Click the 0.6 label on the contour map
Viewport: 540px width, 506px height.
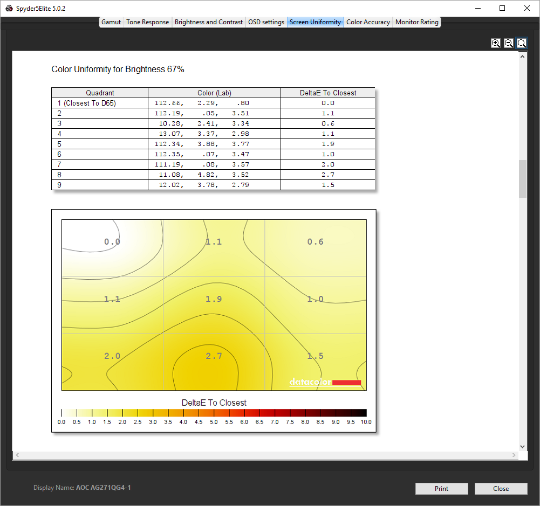coord(316,242)
